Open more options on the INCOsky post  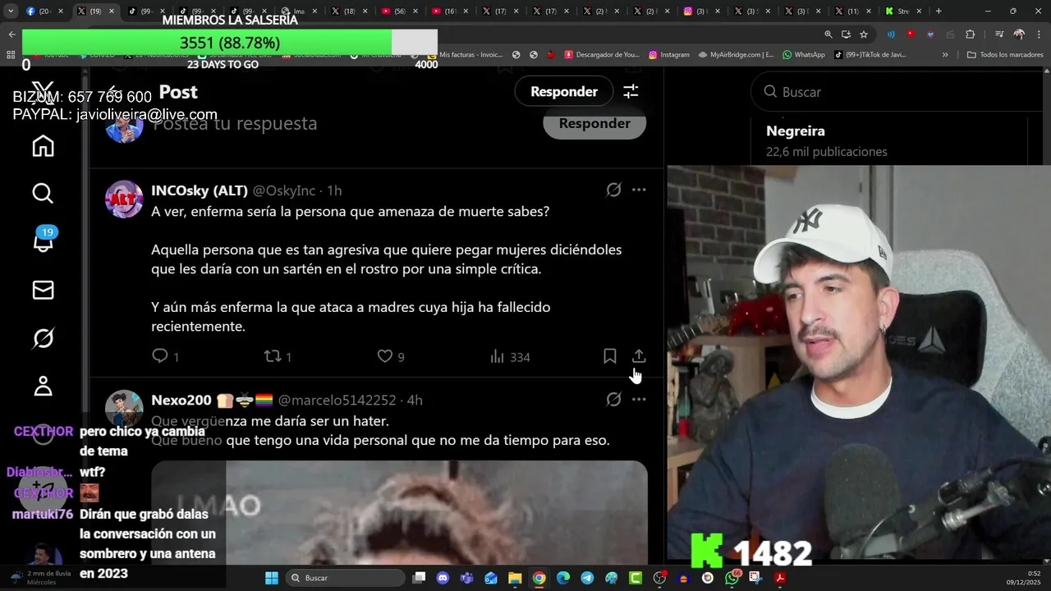(x=639, y=190)
